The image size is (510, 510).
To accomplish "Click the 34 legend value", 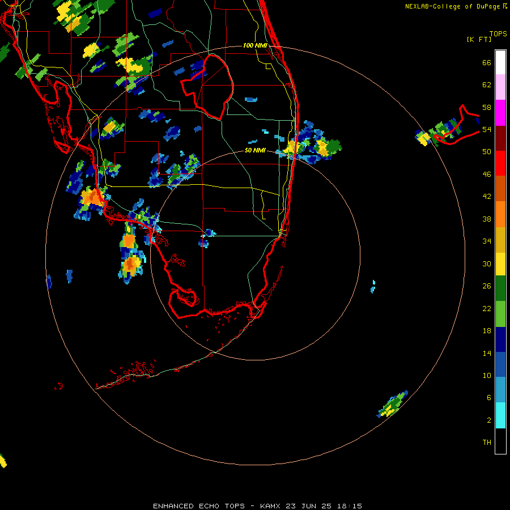I will [487, 241].
